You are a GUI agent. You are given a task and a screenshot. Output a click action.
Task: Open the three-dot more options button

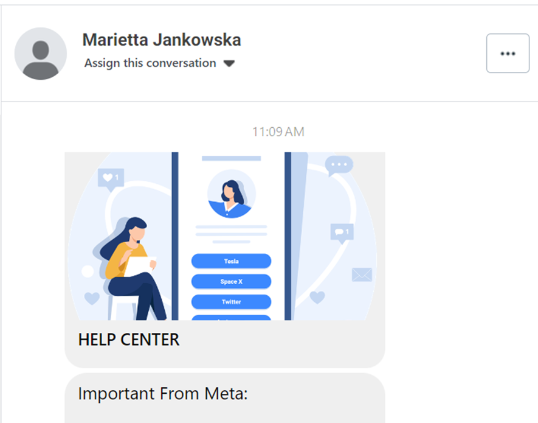[508, 54]
